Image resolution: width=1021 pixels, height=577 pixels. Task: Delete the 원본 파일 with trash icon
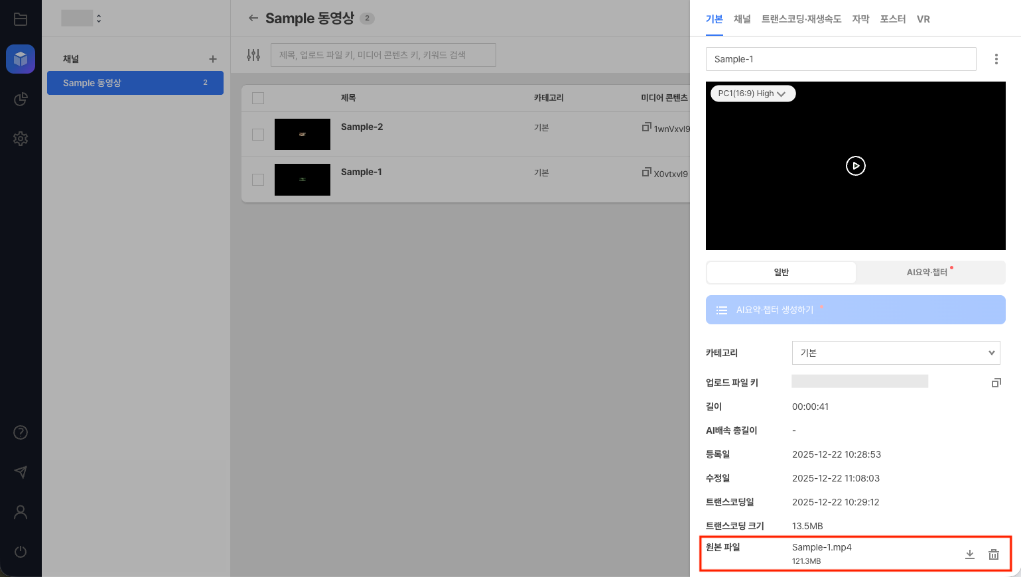[993, 554]
